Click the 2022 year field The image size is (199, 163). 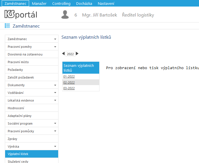(x=70, y=54)
